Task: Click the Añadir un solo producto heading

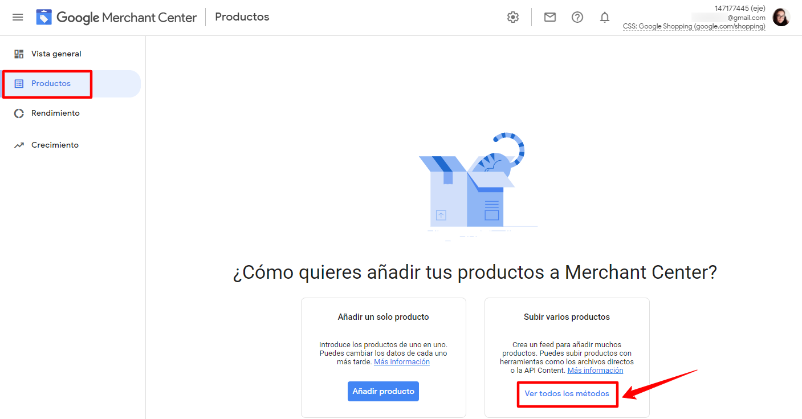Action: coord(383,316)
